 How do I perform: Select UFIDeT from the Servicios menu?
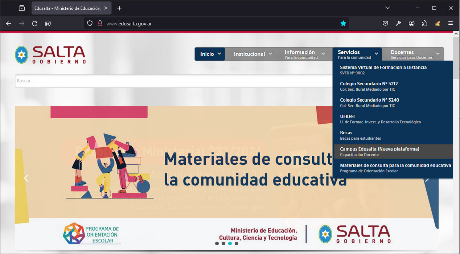(393, 119)
